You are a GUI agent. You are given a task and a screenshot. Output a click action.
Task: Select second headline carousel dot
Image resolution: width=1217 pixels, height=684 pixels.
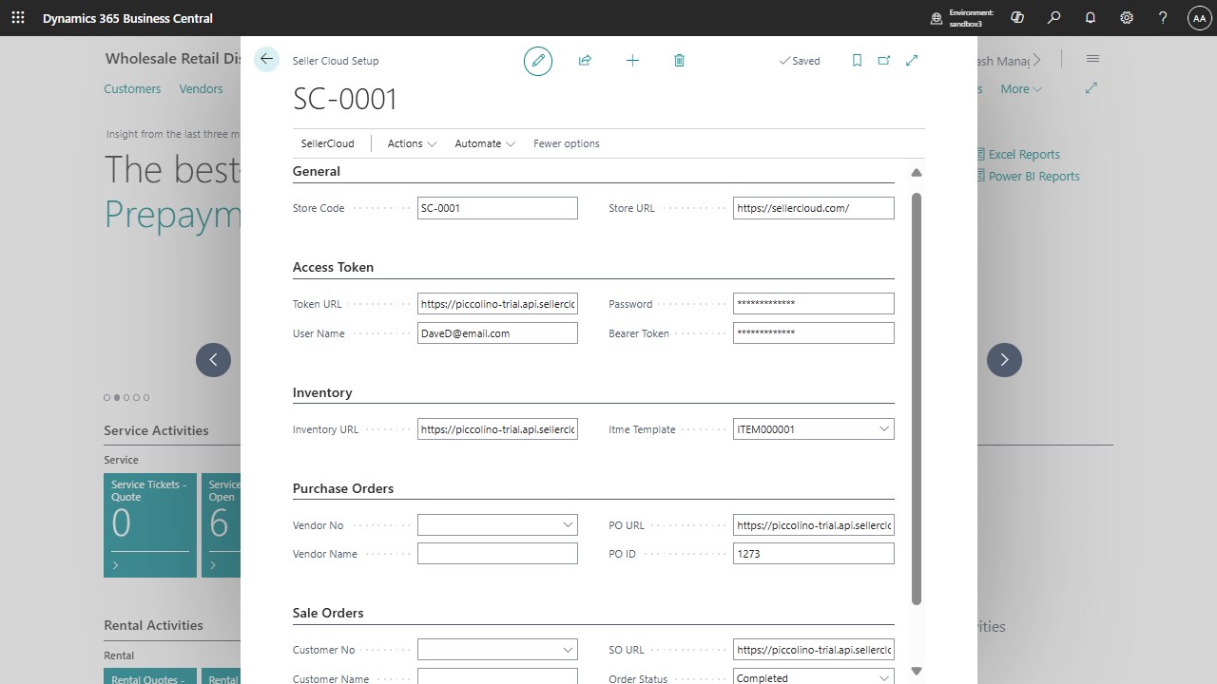(x=117, y=397)
